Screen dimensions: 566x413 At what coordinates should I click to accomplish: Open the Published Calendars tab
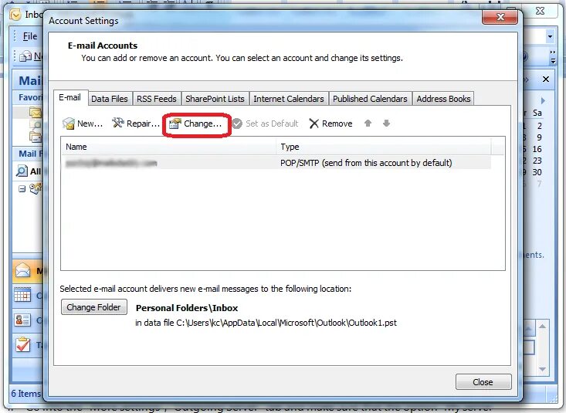pos(370,99)
